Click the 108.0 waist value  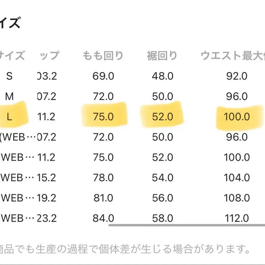(237, 198)
